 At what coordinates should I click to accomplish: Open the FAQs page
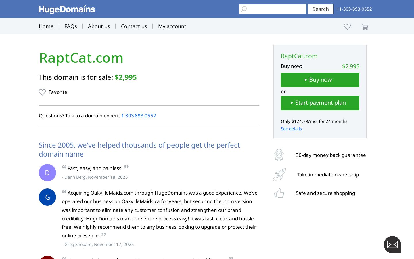[71, 26]
